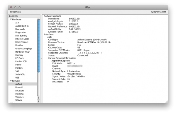Viewport: 176px width, 114px height.
Task: Select Parallel SCSI entry
Action: pos(21,61)
